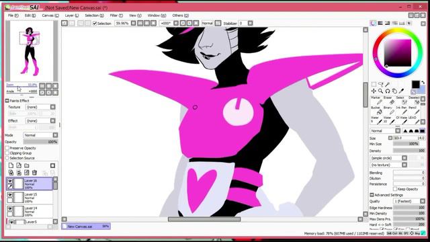Select the Zoom magnifier tool
The height and width of the screenshot is (242, 430).
381,91
